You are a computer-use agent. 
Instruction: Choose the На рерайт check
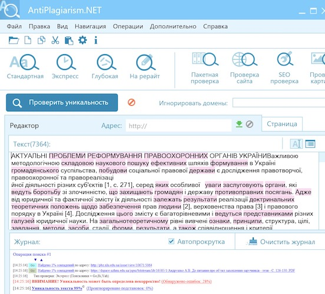145,66
